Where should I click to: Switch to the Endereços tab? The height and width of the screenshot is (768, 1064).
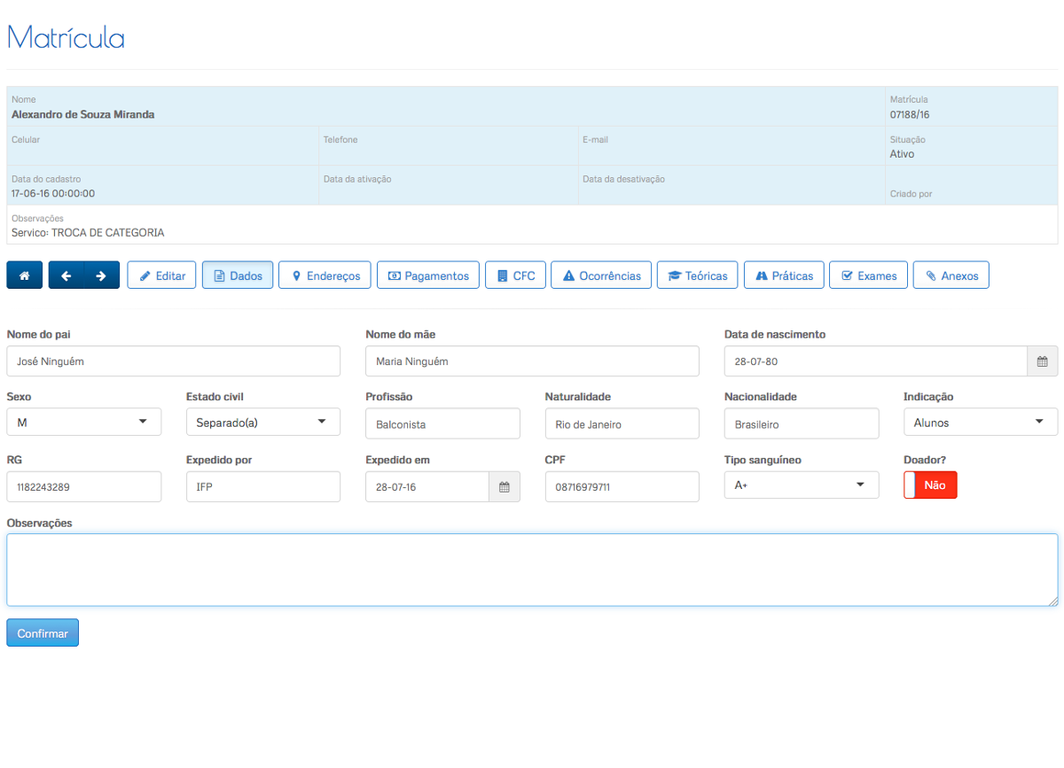pos(325,275)
